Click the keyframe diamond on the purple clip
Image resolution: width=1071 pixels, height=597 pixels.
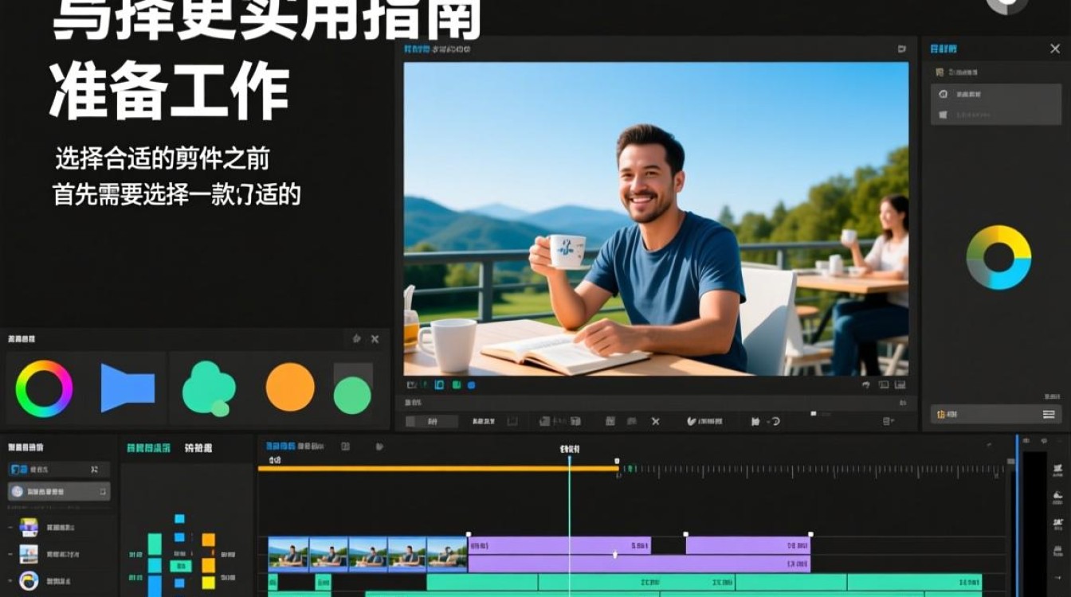615,554
